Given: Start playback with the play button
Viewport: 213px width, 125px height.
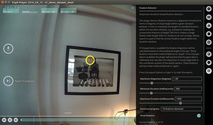Looking at the screenshot, I should 10,120.
